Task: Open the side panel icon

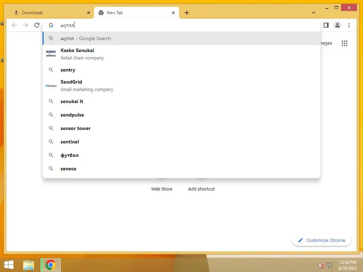Action: click(326, 25)
